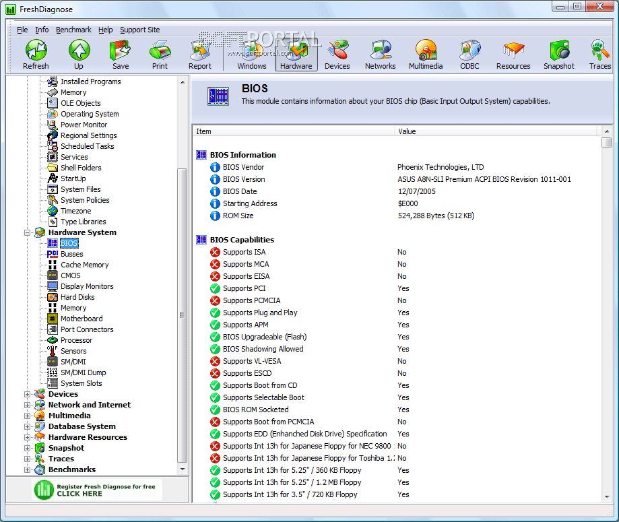Select the BIOS Upgradeable (Flash) row
Image resolution: width=619 pixels, height=522 pixels.
tap(397, 337)
